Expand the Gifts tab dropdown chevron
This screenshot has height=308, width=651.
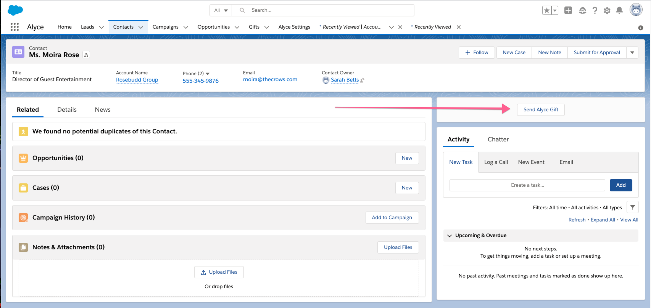(x=267, y=27)
